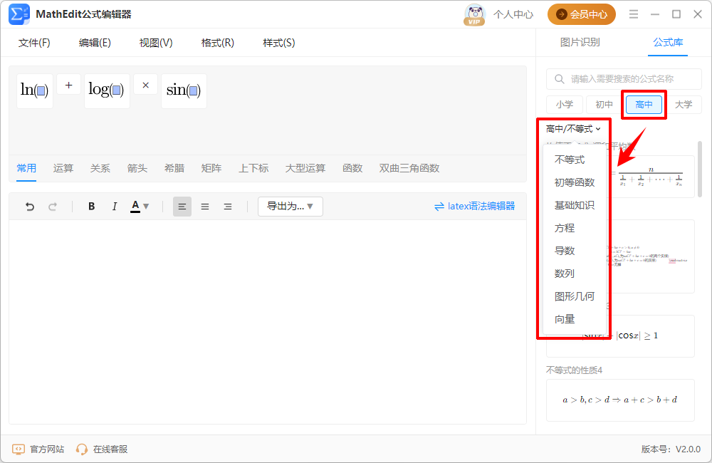712x463 pixels.
Task: Open the 编辑(E) menu
Action: pyautogui.click(x=95, y=43)
